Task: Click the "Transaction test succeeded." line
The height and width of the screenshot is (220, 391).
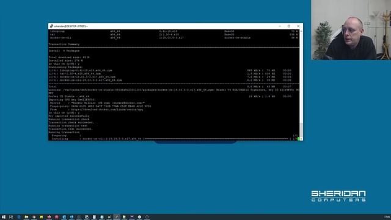Action: tap(71, 129)
